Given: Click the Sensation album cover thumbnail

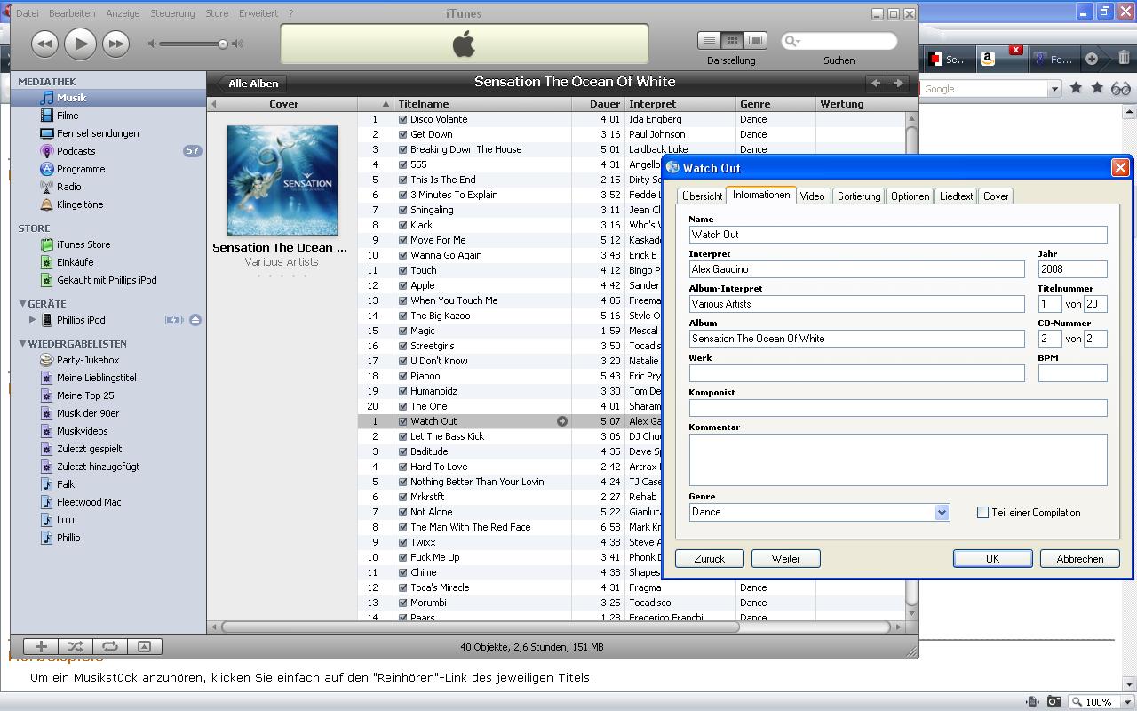Looking at the screenshot, I should [x=282, y=180].
